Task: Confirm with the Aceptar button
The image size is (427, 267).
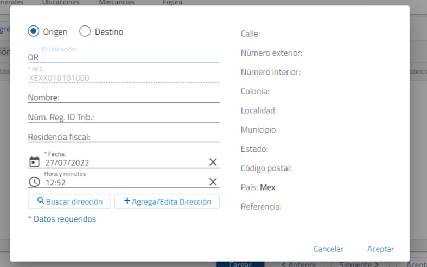Action: coord(380,249)
